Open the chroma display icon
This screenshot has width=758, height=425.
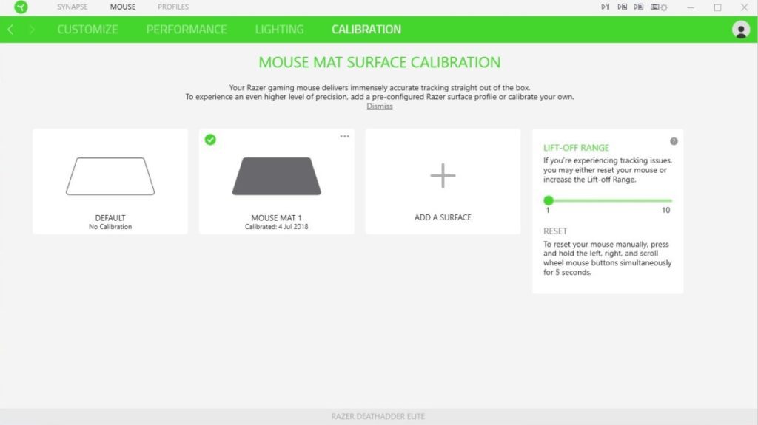pyautogui.click(x=654, y=7)
